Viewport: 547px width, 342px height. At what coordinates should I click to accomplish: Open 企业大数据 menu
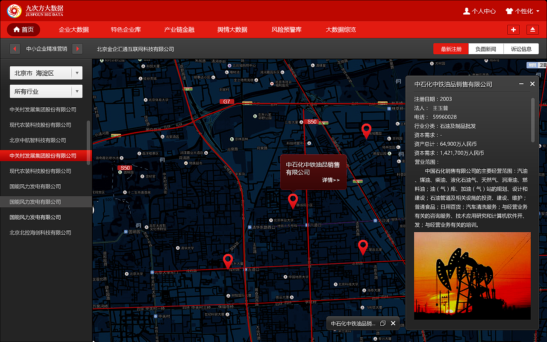[74, 29]
